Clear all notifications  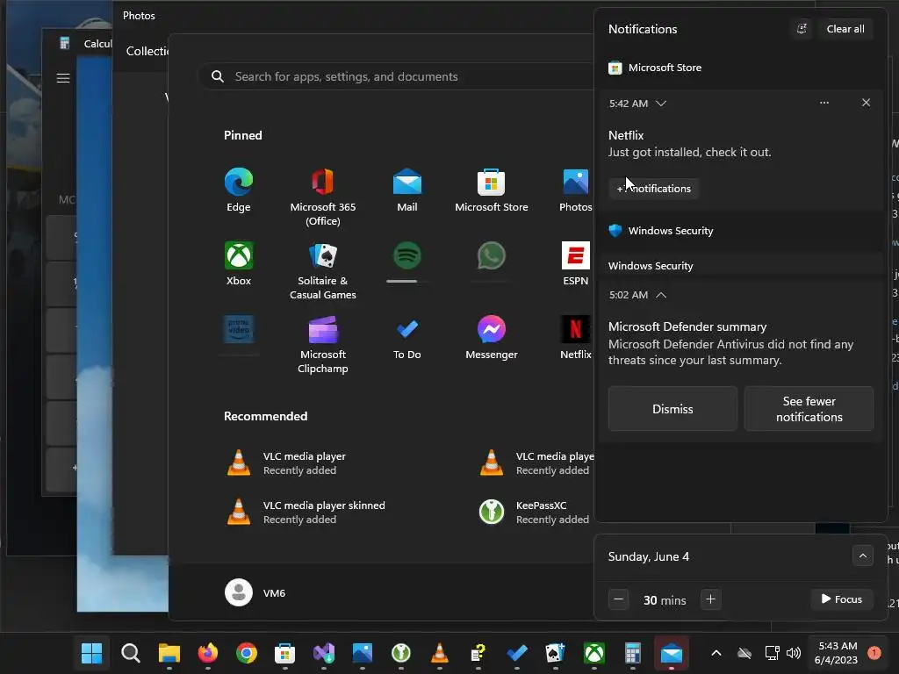tap(845, 29)
